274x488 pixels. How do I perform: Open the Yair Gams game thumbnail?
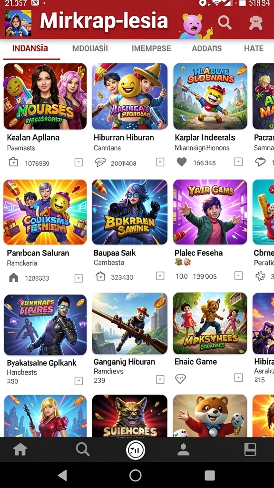(210, 212)
